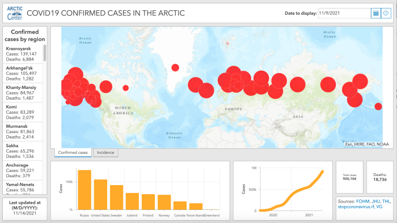Image resolution: width=397 pixels, height=223 pixels.
Task: Select the Yamal-Nenets region entry
Action: pyautogui.click(x=23, y=187)
